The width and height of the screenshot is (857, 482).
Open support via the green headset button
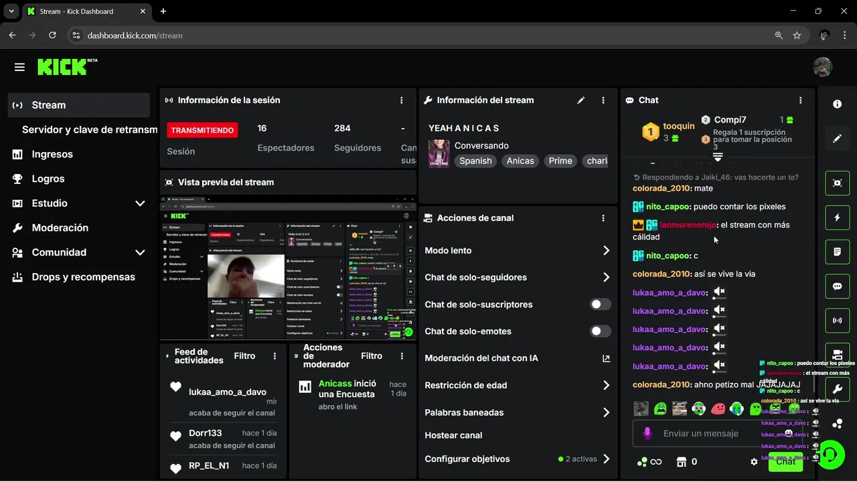click(x=831, y=455)
